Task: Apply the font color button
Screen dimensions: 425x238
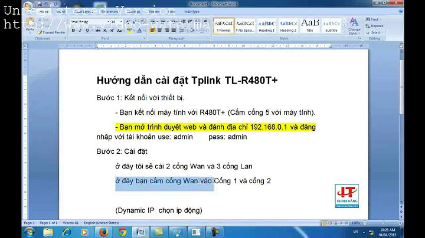Action: click(x=139, y=31)
